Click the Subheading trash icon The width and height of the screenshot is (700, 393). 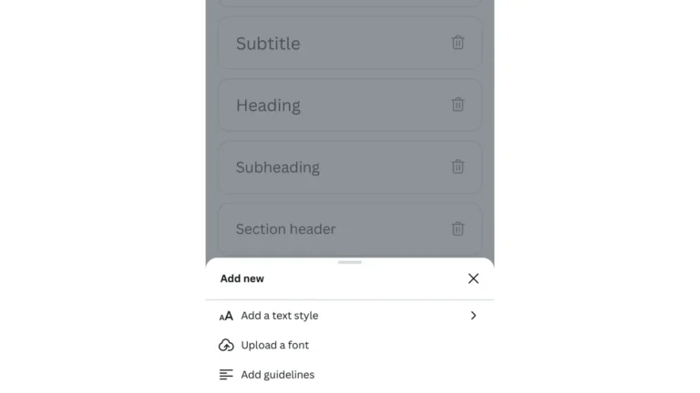458,166
